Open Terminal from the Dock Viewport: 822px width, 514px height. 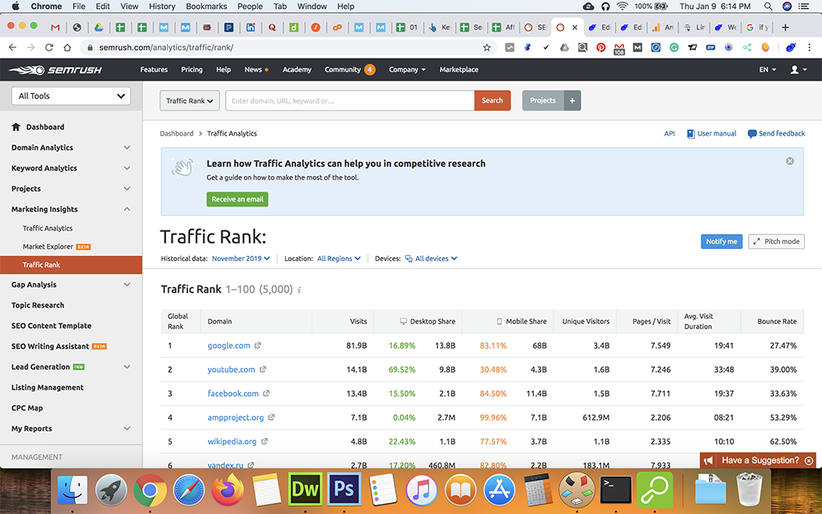[616, 490]
